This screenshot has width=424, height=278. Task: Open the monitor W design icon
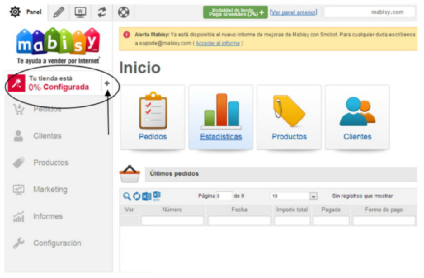pos(80,12)
